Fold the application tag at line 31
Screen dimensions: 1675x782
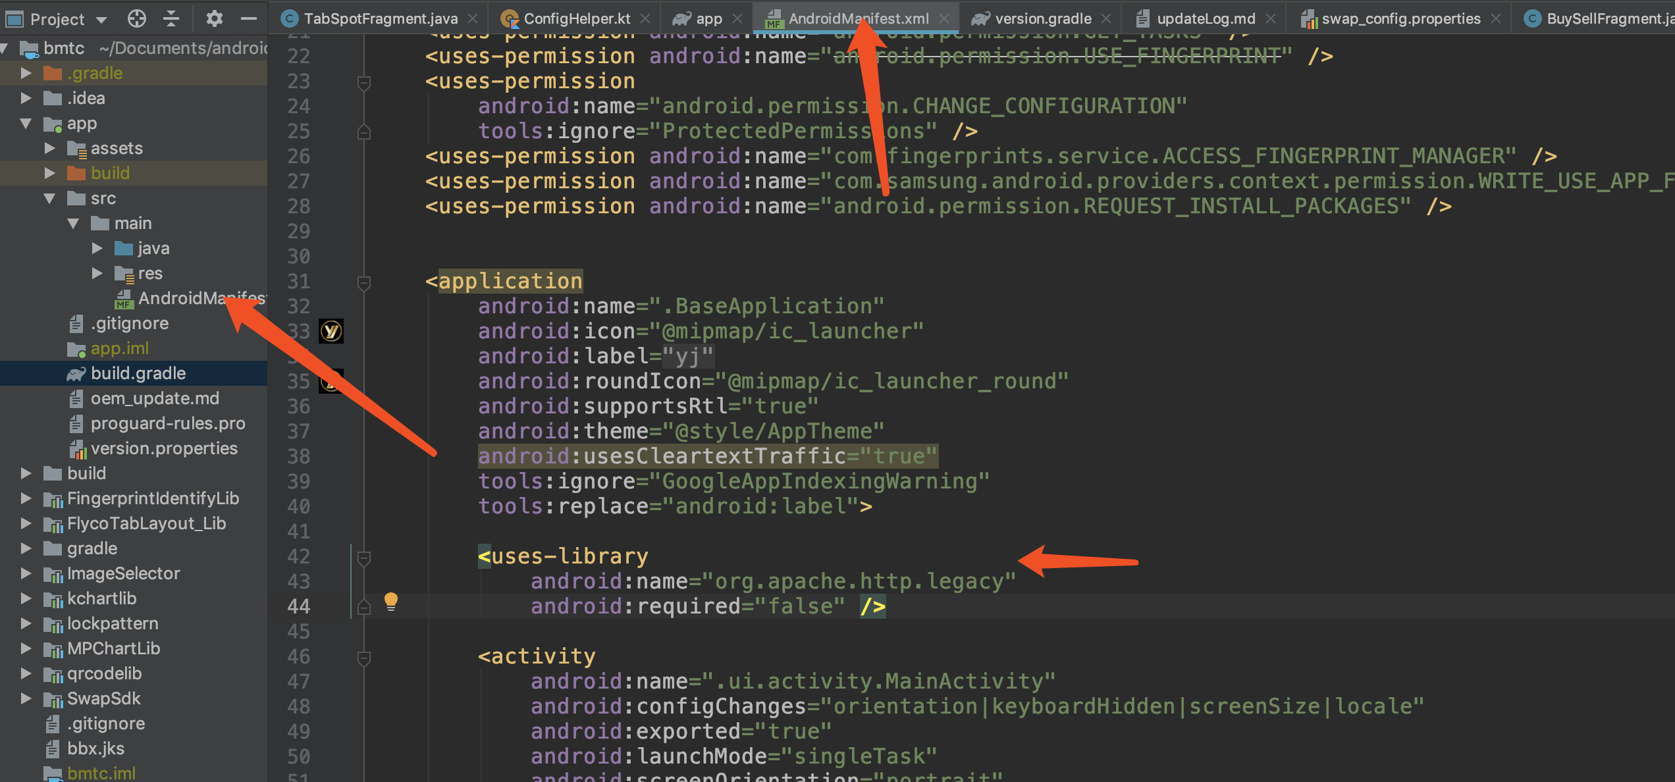363,282
